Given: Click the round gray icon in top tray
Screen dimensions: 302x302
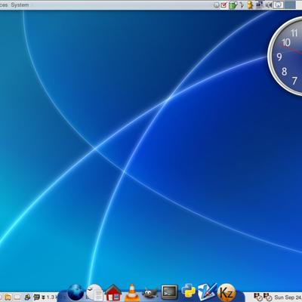Looking at the screenshot, I should coord(217,5).
